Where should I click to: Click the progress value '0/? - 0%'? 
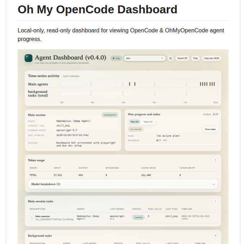(161, 140)
